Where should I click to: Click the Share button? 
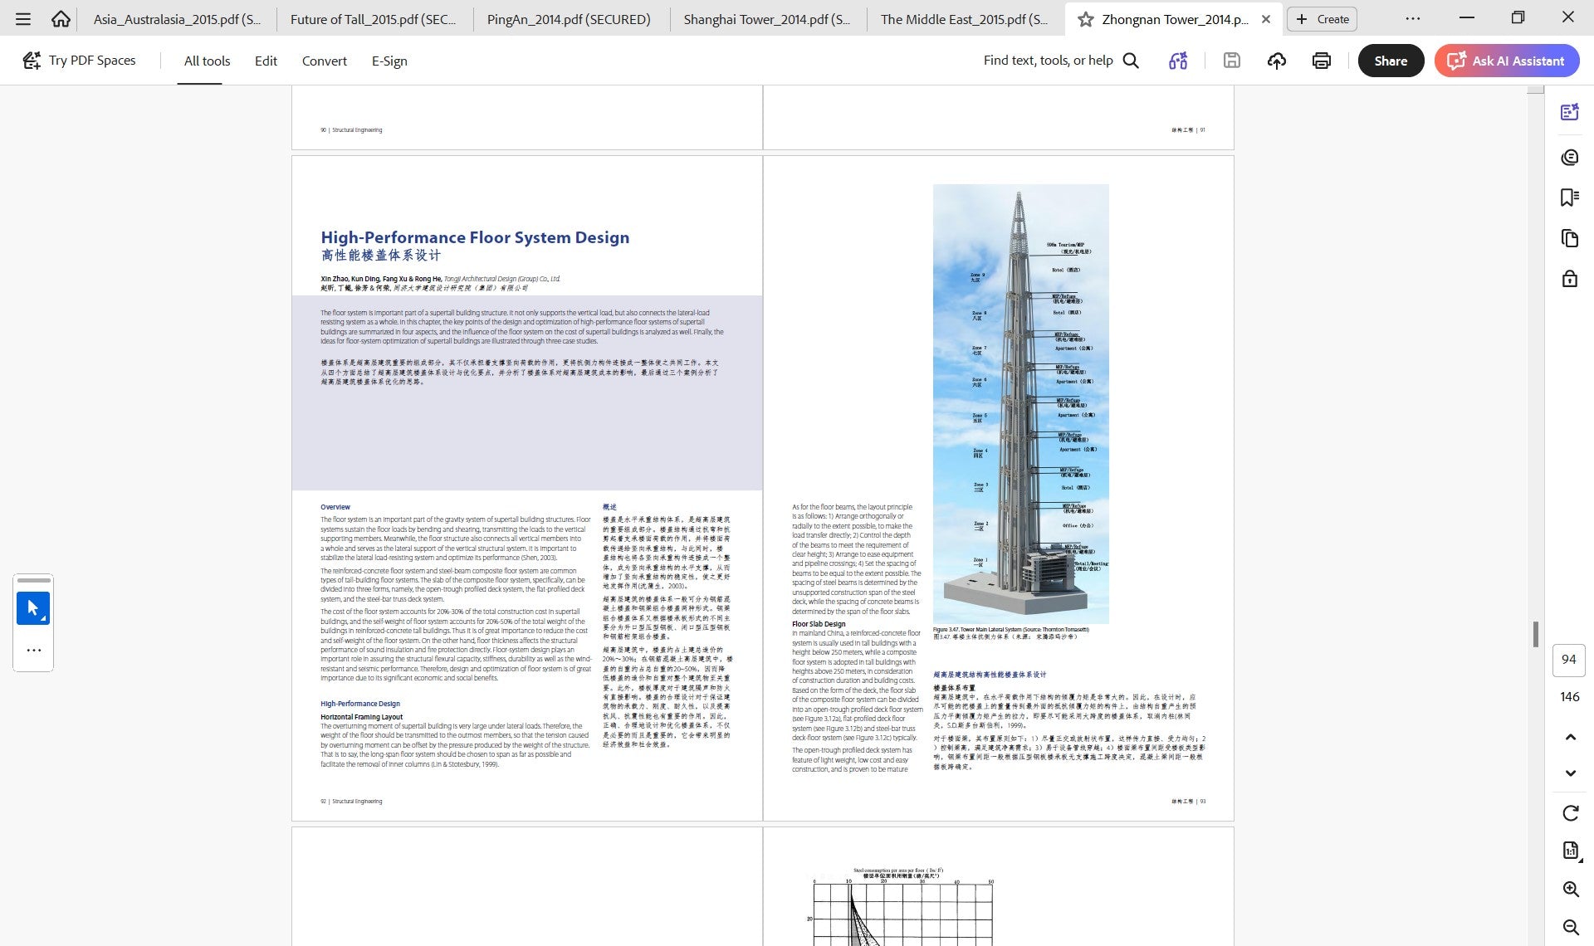1391,61
